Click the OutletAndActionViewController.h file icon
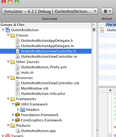The height and width of the screenshot is (137, 116). tap(18, 51)
